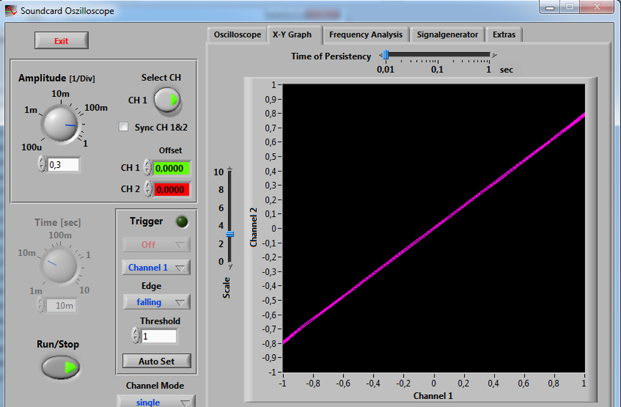Toggle the Select CH channel switch
Image resolution: width=621 pixels, height=407 pixels.
pos(167,100)
